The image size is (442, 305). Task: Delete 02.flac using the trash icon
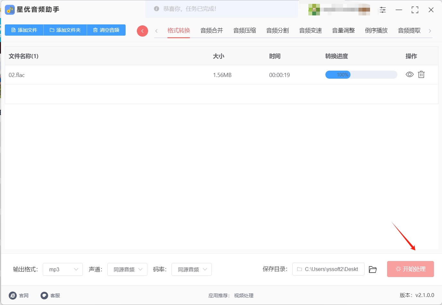421,74
